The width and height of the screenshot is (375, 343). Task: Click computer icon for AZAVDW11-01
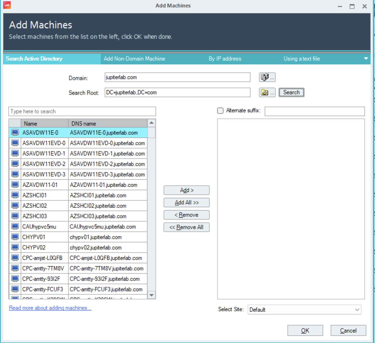pyautogui.click(x=15, y=185)
